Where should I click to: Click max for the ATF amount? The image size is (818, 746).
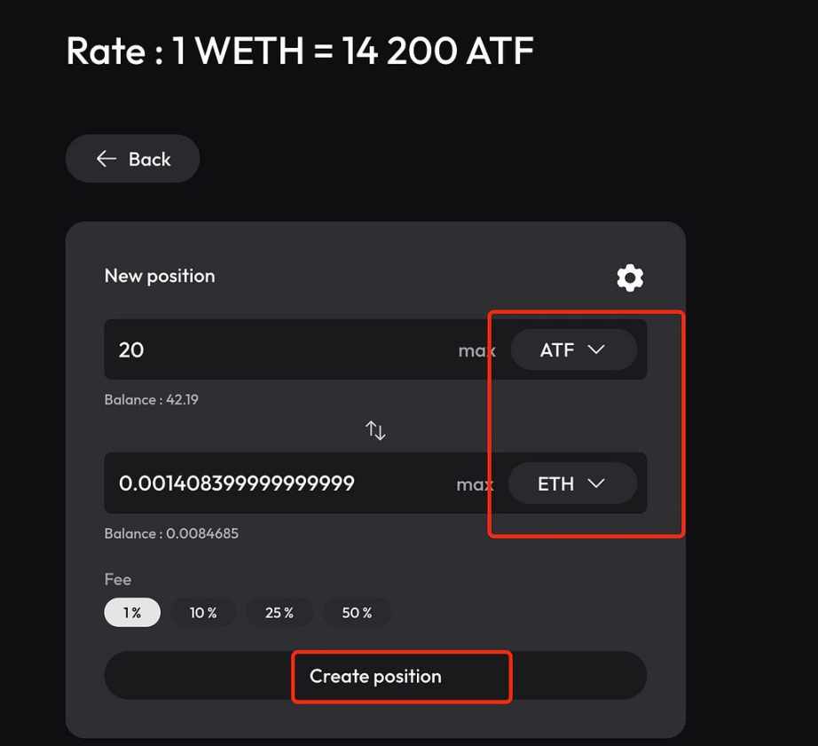click(x=476, y=350)
